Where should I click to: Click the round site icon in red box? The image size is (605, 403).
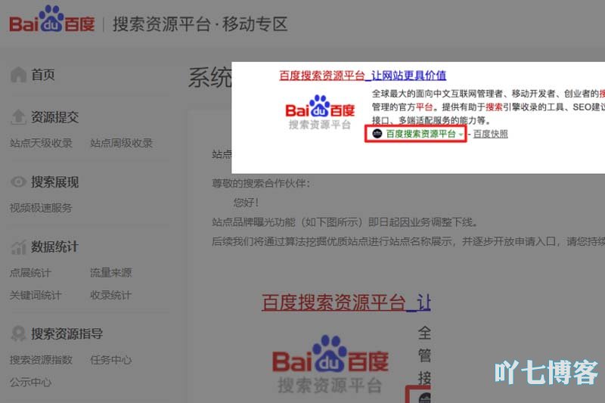click(x=377, y=133)
